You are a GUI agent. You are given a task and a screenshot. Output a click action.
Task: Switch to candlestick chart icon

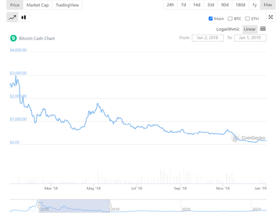24,17
